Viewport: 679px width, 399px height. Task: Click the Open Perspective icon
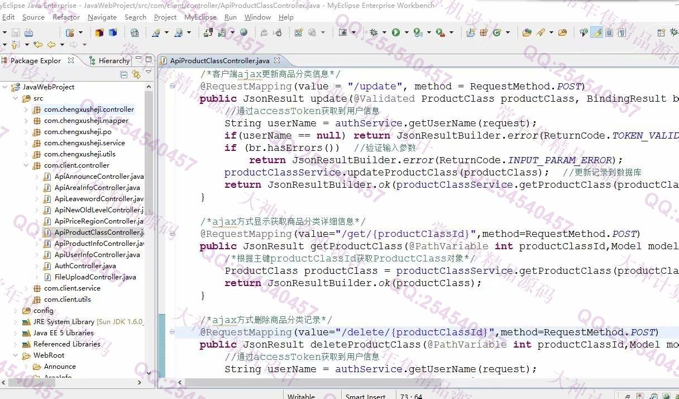tap(661, 32)
